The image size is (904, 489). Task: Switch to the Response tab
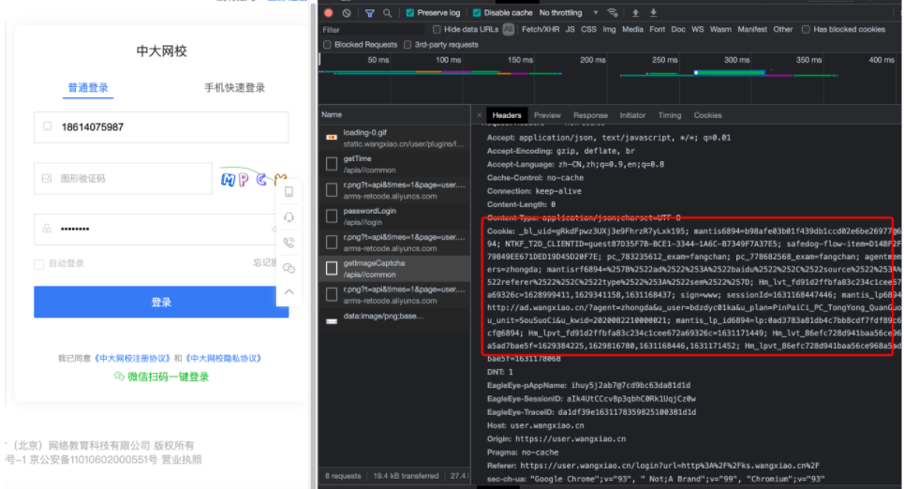tap(590, 115)
